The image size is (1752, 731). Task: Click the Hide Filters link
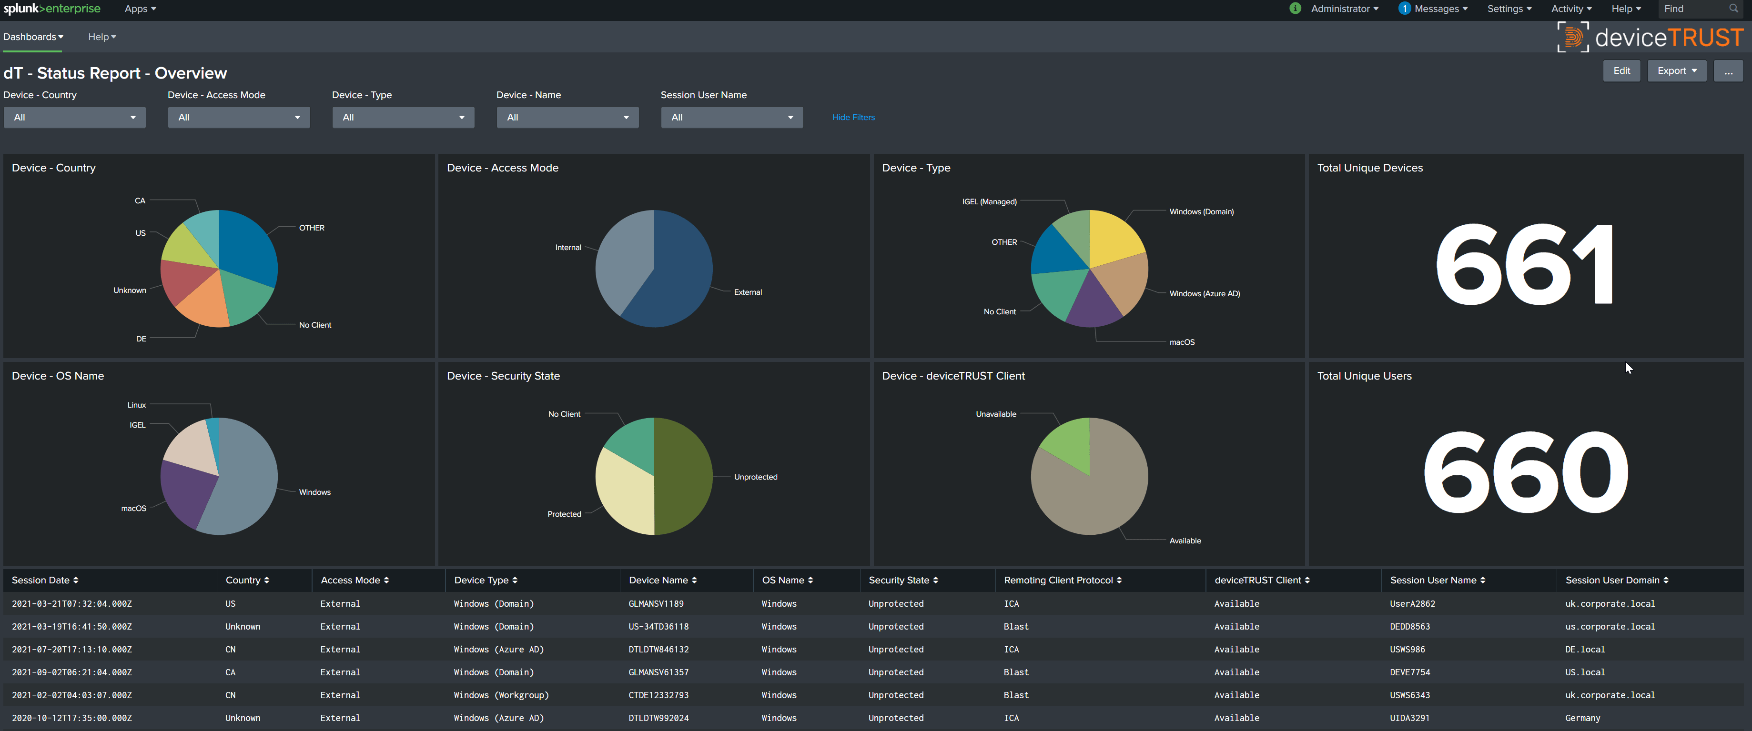(x=853, y=117)
